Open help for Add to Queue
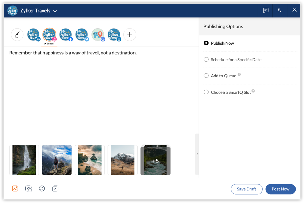Image resolution: width=304 pixels, height=203 pixels. pyautogui.click(x=239, y=74)
